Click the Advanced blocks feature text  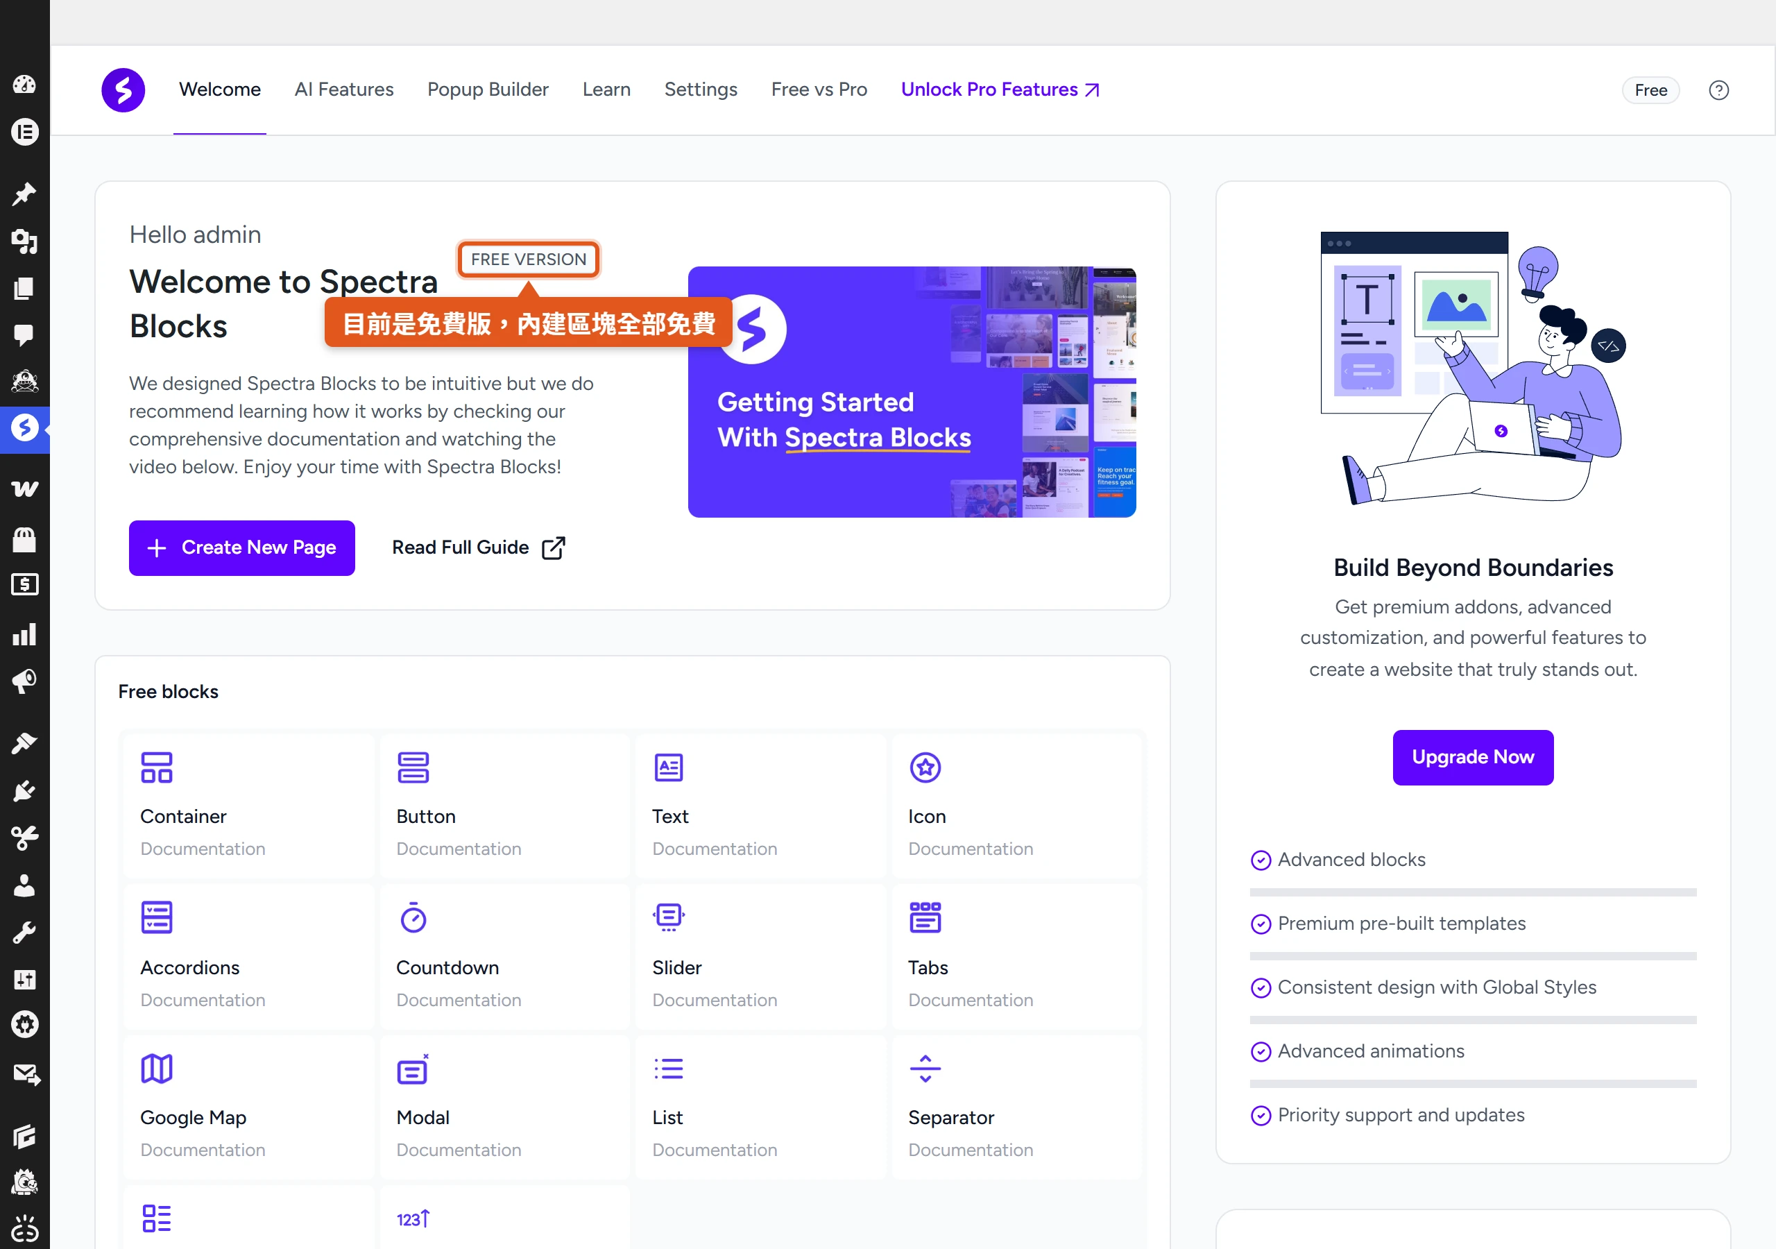(x=1351, y=859)
